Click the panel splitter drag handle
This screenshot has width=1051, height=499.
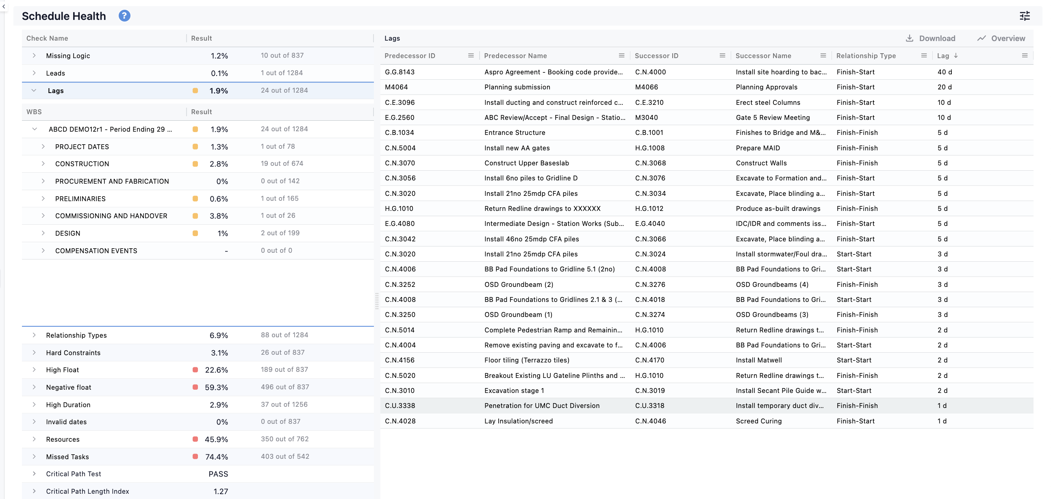tap(377, 301)
